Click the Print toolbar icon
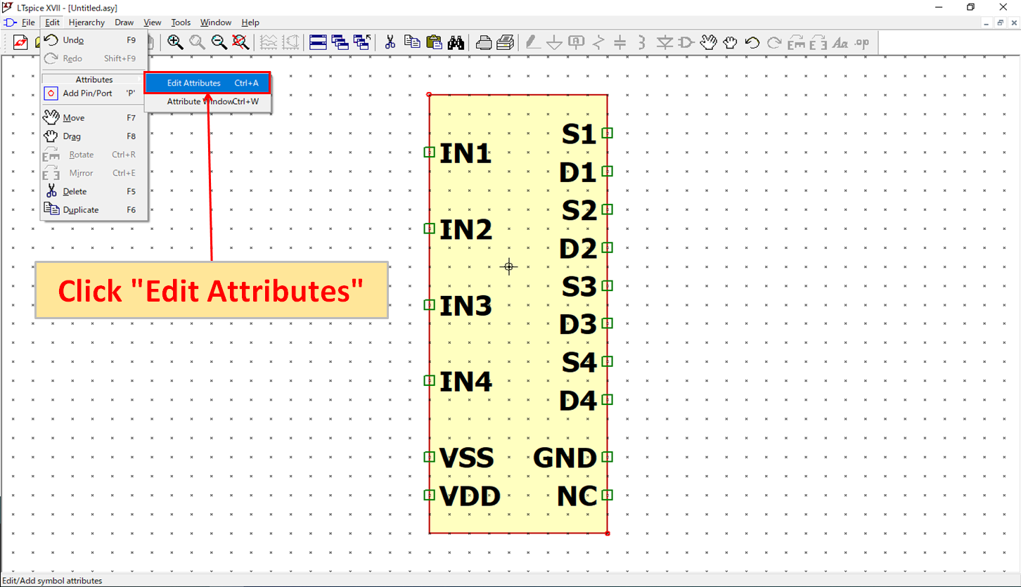This screenshot has width=1021, height=587. (x=484, y=42)
